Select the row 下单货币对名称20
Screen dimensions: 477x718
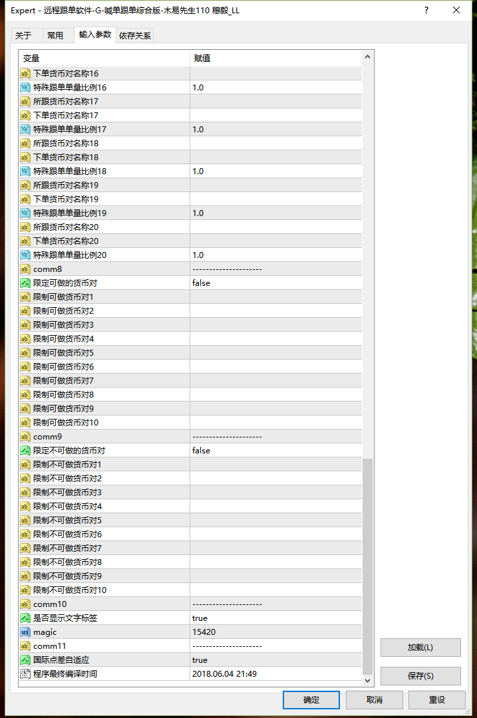point(191,241)
